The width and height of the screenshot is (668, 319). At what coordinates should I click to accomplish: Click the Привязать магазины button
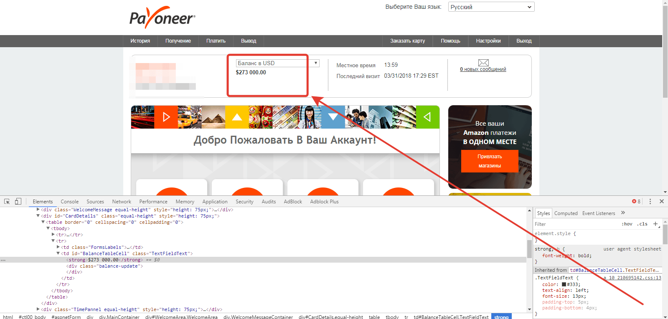coord(490,161)
